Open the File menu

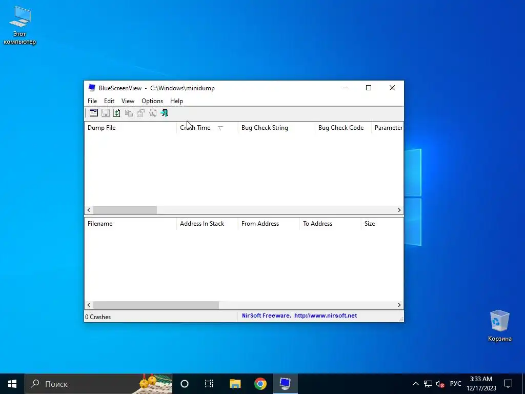92,101
